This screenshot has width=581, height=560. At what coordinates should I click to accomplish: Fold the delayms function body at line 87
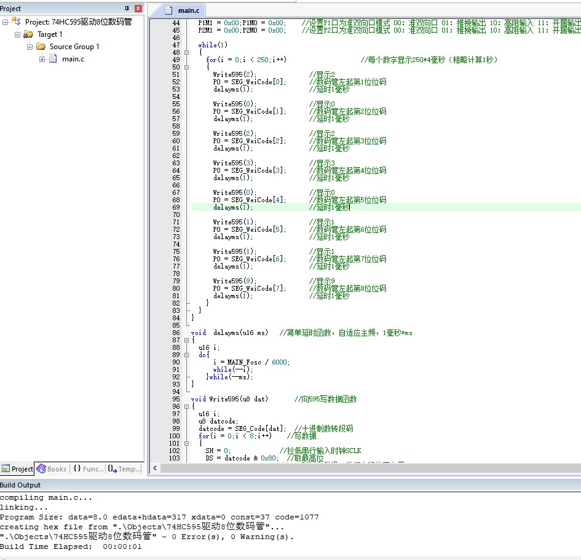tap(186, 340)
